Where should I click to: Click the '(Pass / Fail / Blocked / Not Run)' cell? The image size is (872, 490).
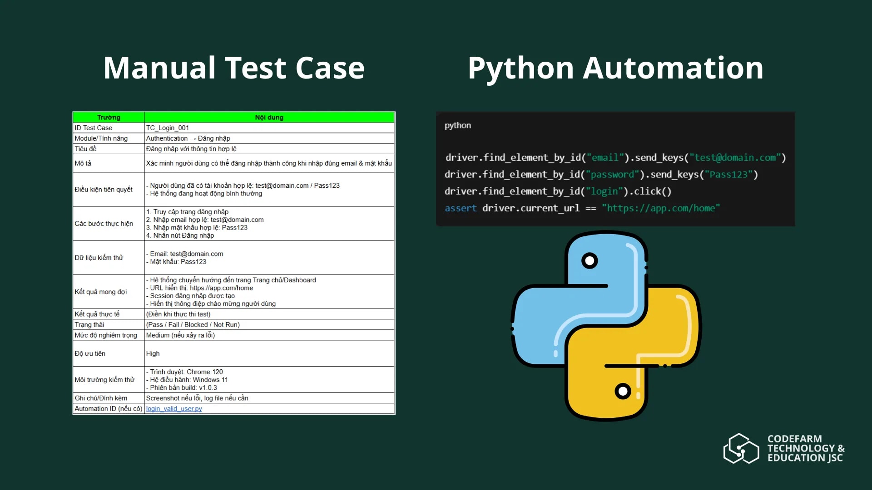click(x=193, y=325)
